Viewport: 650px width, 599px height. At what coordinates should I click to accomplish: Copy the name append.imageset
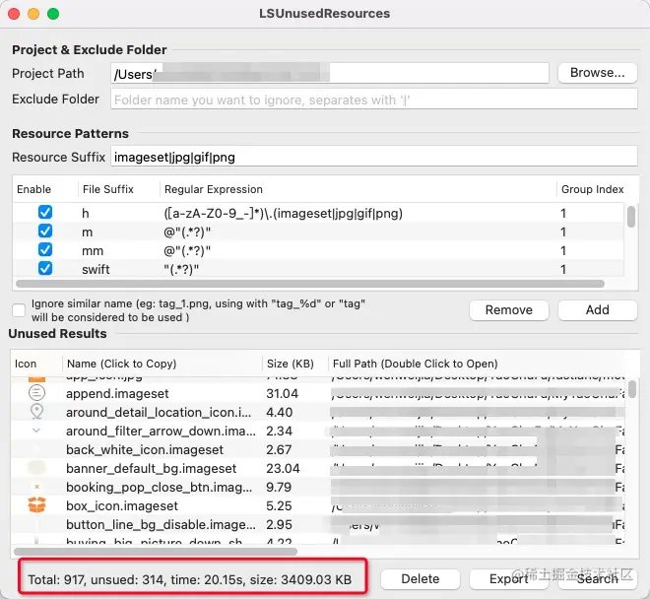coord(117,394)
